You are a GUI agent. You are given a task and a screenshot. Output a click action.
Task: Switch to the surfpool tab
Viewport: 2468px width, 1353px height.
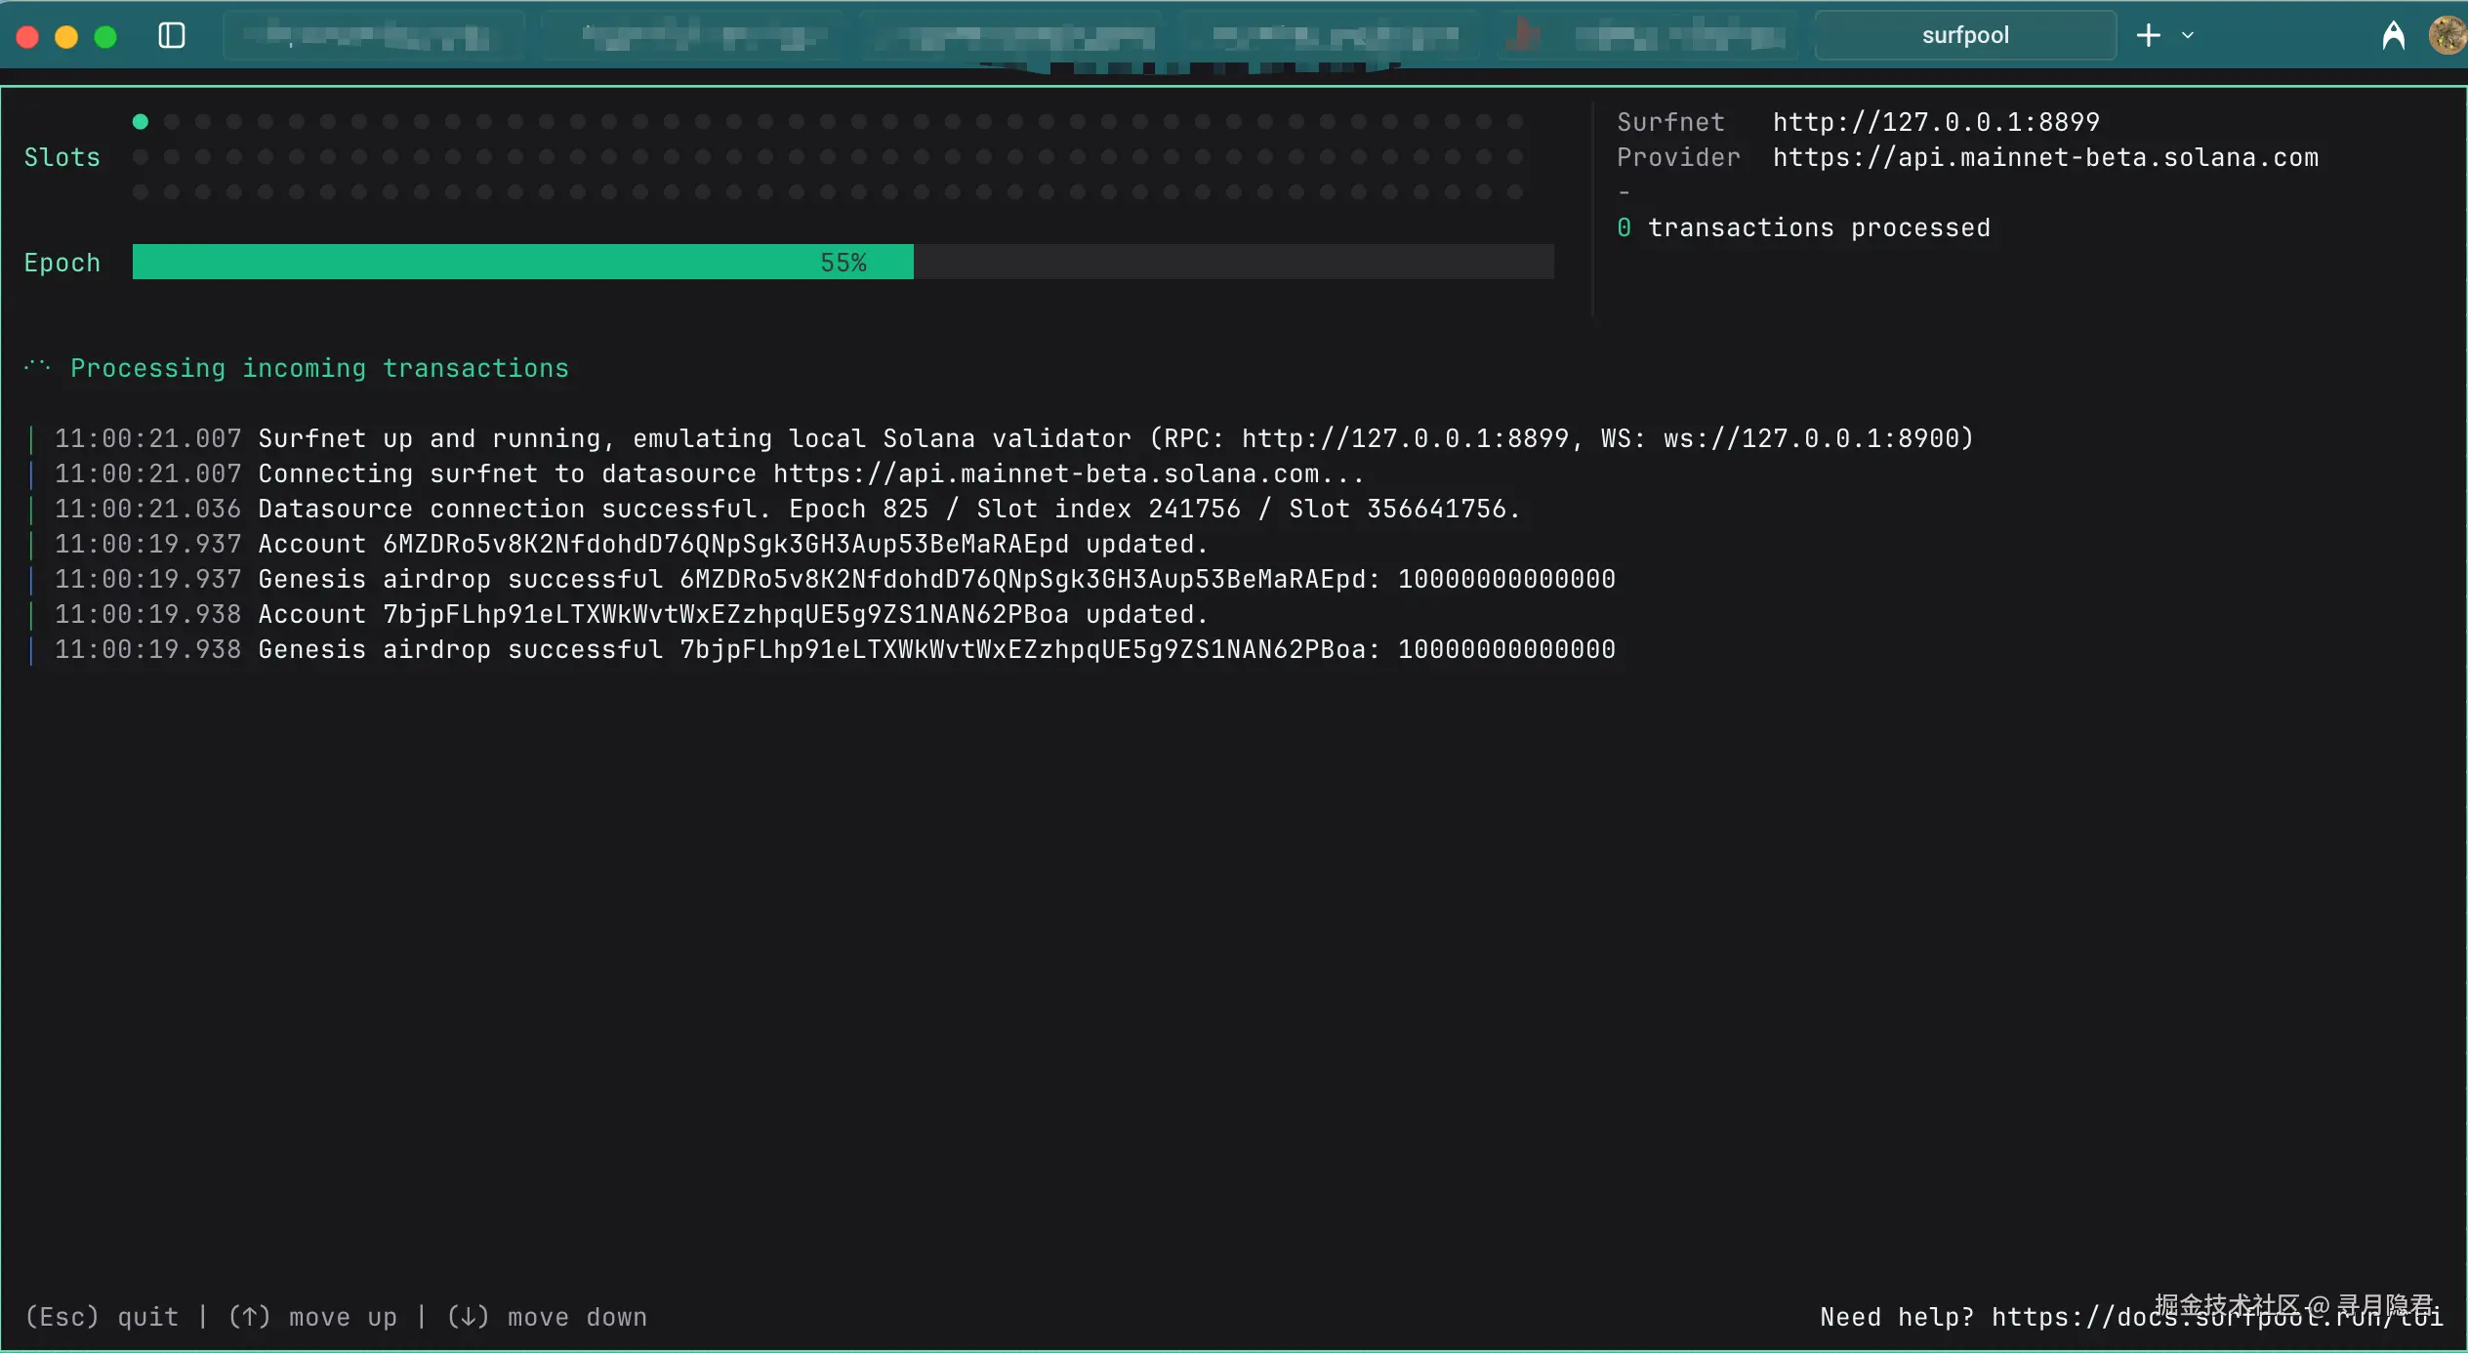1964,36
